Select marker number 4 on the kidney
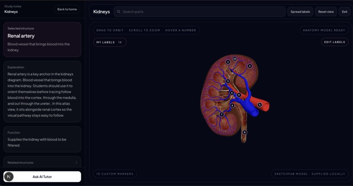Image resolution: width=353 pixels, height=186 pixels. click(232, 93)
